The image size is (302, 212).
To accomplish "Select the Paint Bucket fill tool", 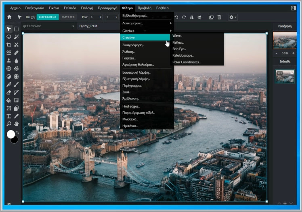I will click(8, 100).
